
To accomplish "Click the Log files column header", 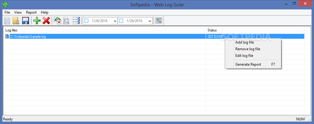I will click(105, 30).
